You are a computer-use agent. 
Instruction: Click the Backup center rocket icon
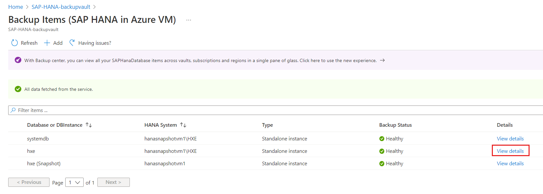[x=18, y=60]
